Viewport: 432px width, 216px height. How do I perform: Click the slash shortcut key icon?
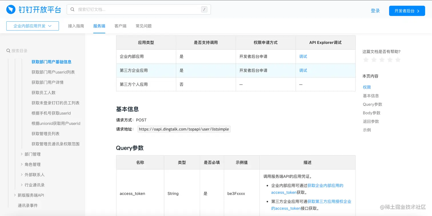point(204,9)
